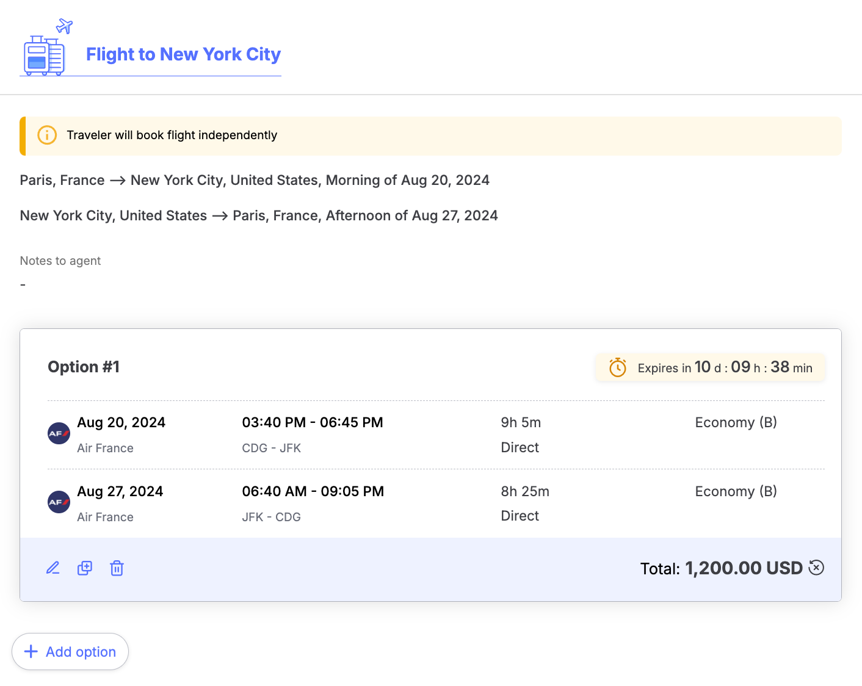Click the Traveler will book independently notice
Screen dimensions: 862x686
click(x=172, y=135)
